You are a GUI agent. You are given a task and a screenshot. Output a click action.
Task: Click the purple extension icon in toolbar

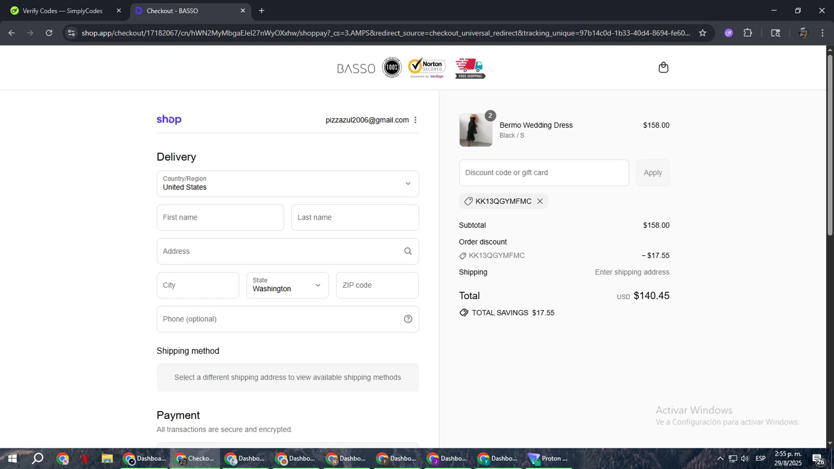(x=729, y=33)
